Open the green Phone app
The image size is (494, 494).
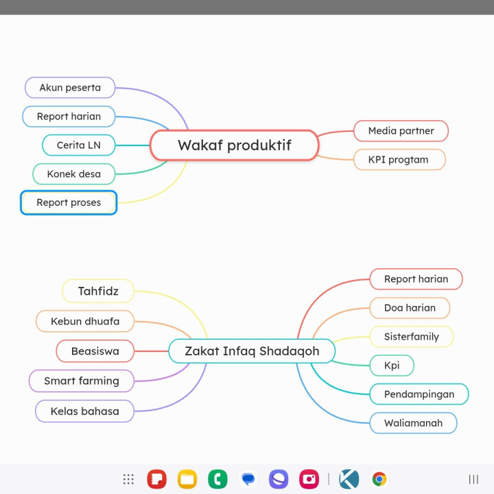pyautogui.click(x=217, y=479)
